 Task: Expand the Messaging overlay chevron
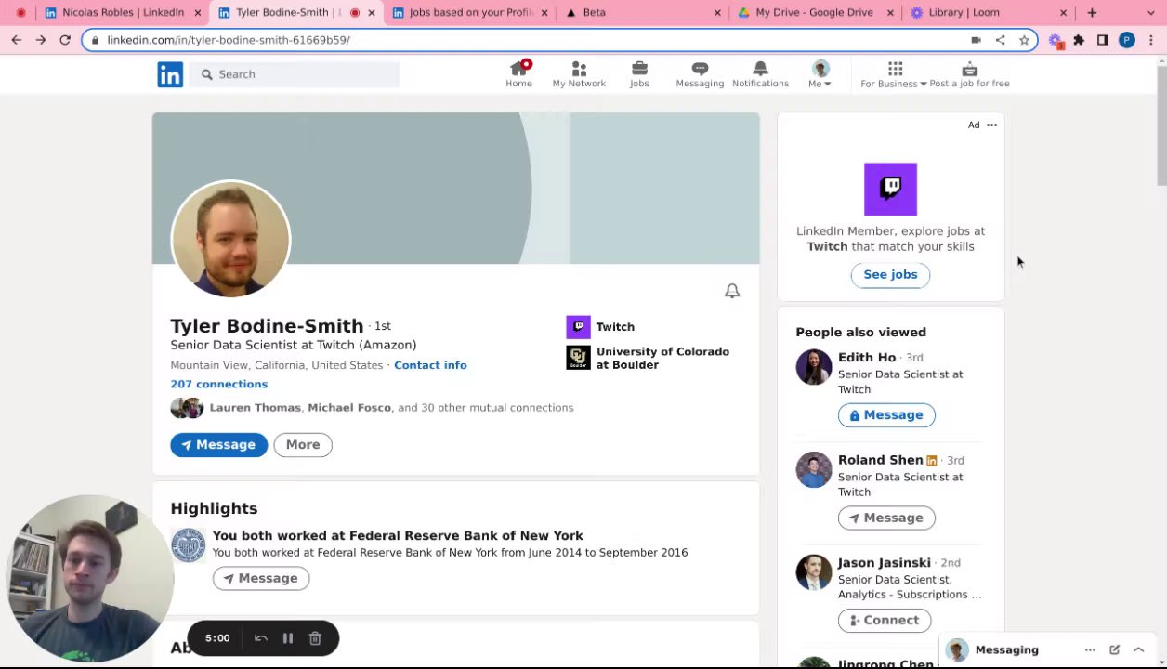(x=1138, y=650)
